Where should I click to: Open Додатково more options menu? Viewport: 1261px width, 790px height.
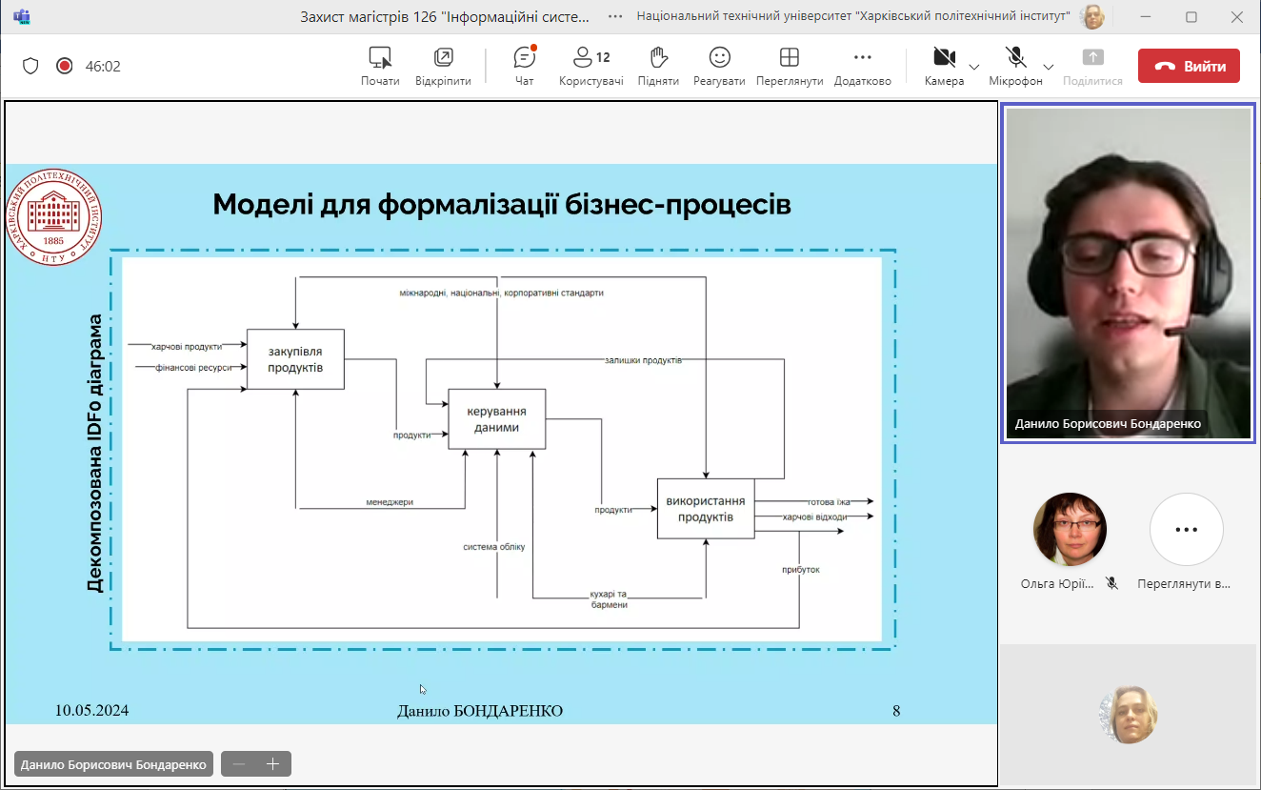[x=862, y=65]
